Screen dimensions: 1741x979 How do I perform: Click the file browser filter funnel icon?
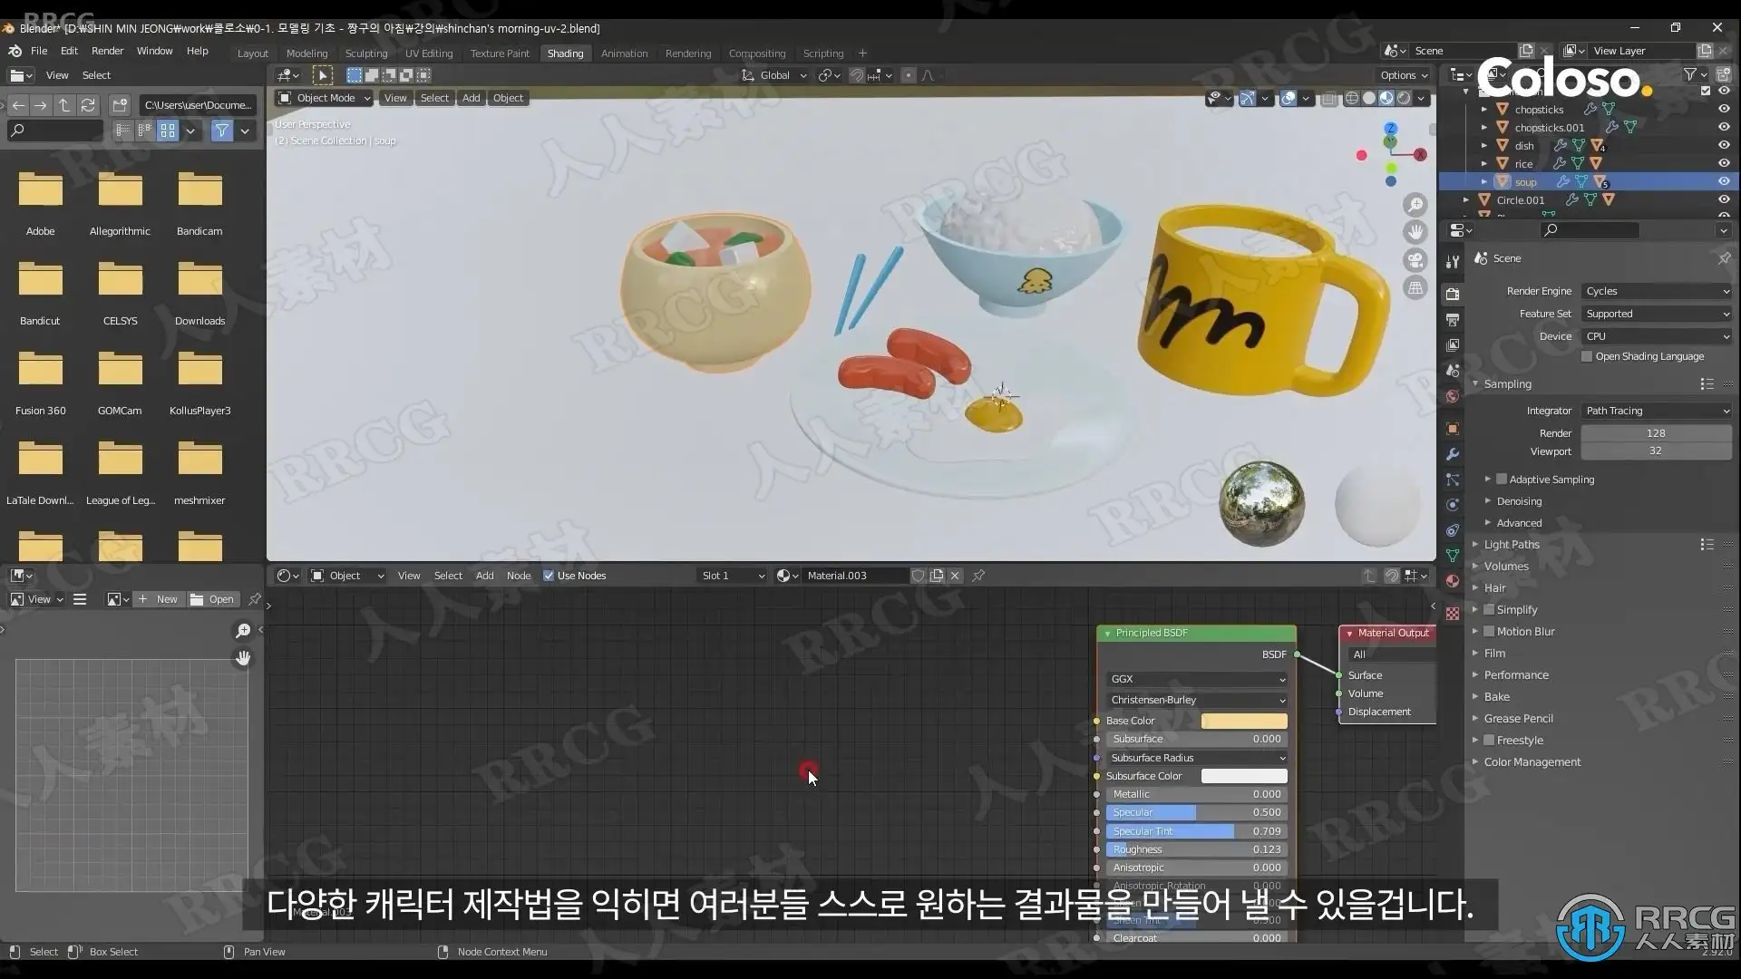click(221, 131)
